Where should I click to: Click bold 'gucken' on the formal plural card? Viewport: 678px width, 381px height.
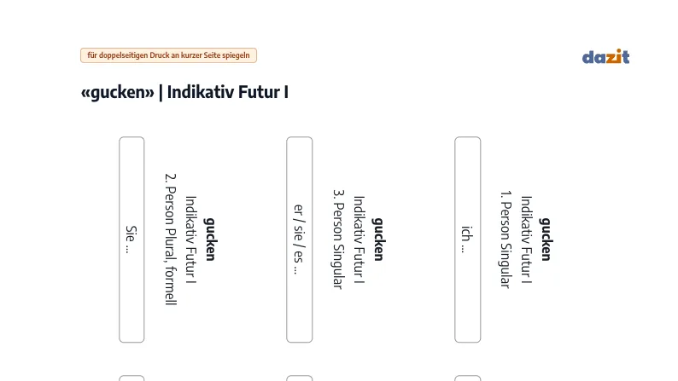210,240
